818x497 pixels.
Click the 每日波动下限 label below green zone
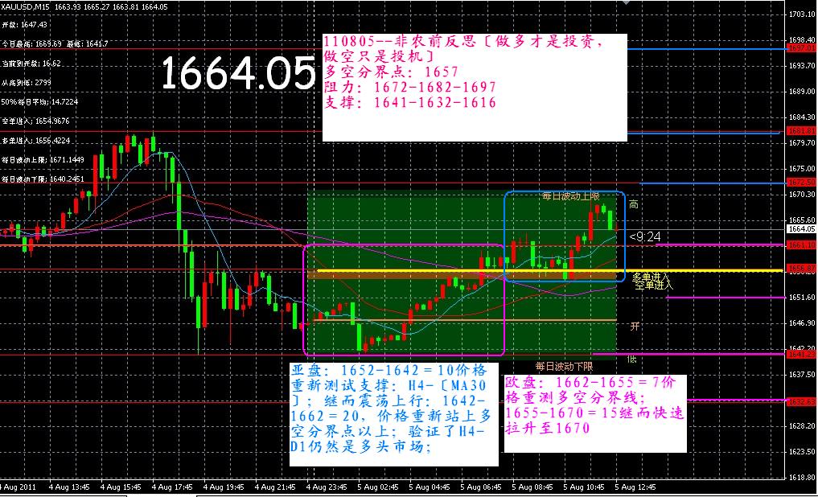tap(557, 366)
